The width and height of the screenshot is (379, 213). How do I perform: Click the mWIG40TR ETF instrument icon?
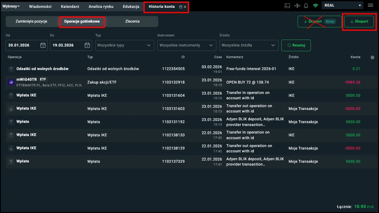11,82
